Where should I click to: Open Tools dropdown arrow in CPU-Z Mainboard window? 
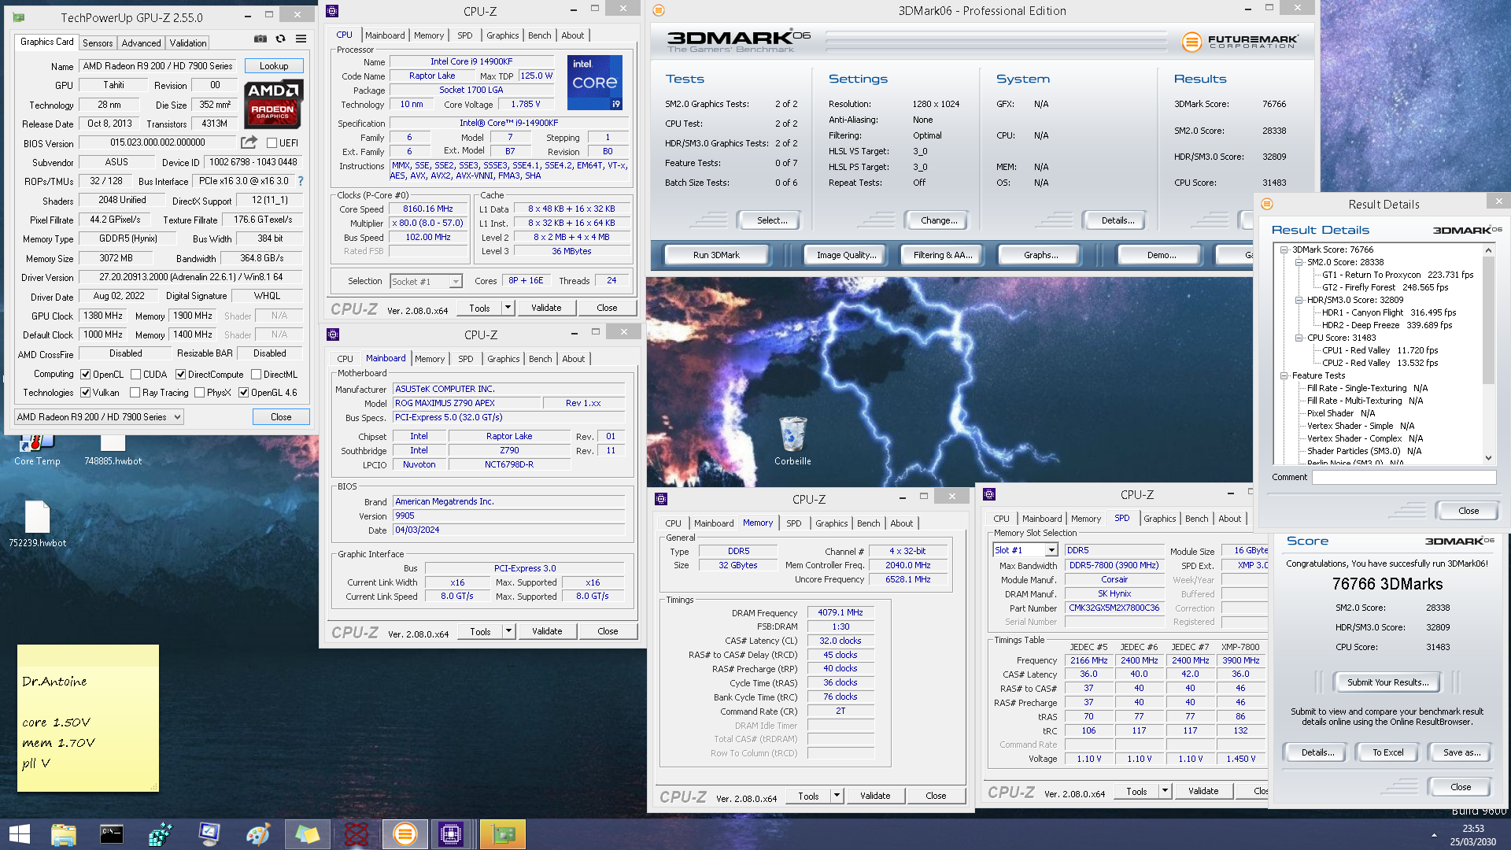coord(508,631)
